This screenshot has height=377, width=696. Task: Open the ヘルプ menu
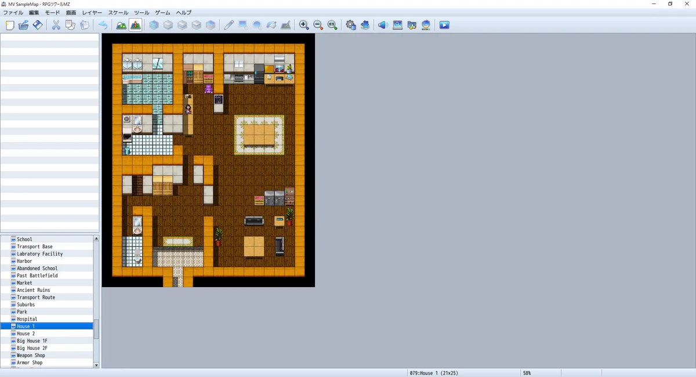(x=184, y=13)
